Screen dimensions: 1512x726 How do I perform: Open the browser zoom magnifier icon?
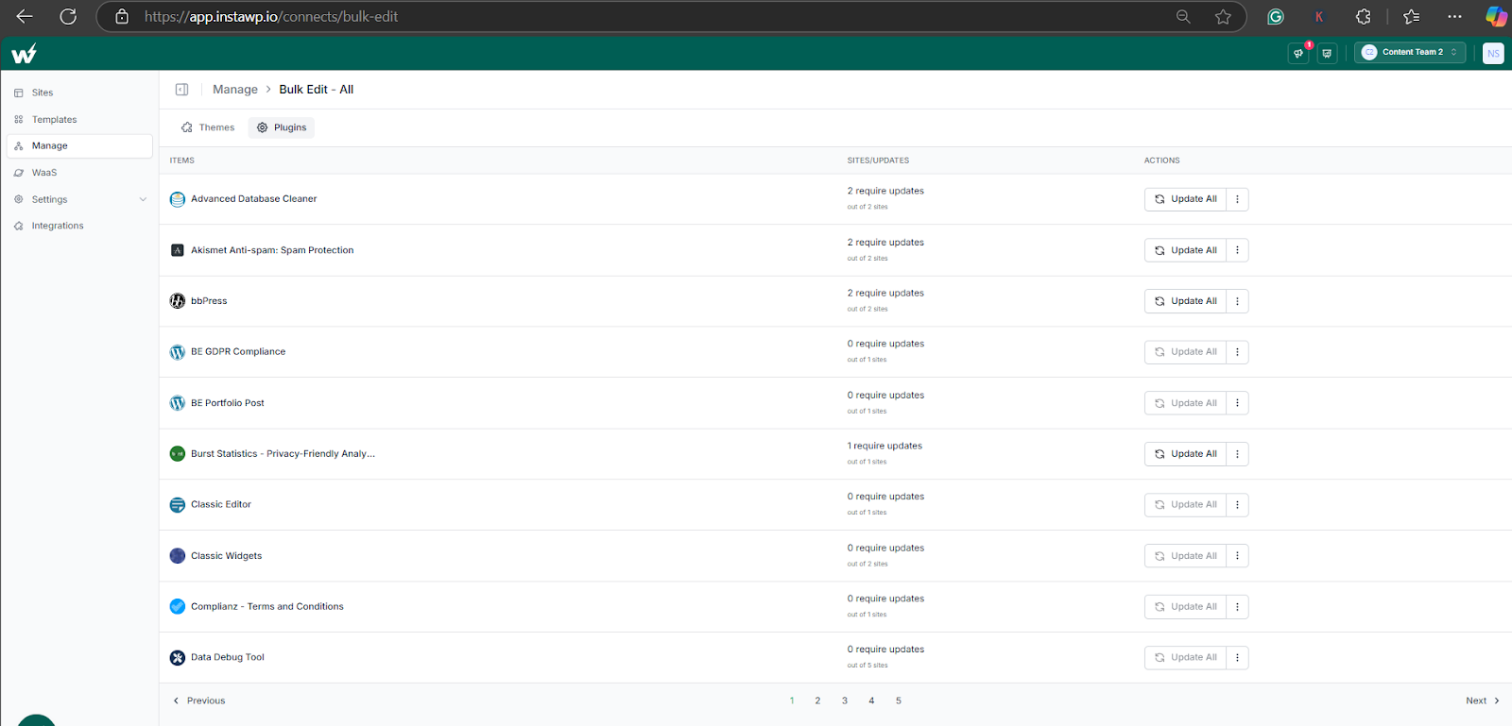(x=1183, y=16)
